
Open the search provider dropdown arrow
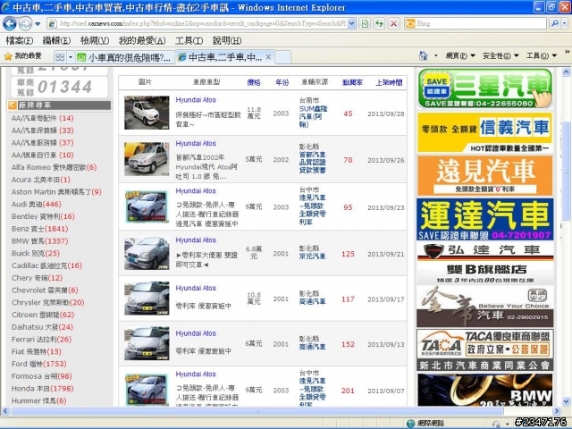[565, 24]
